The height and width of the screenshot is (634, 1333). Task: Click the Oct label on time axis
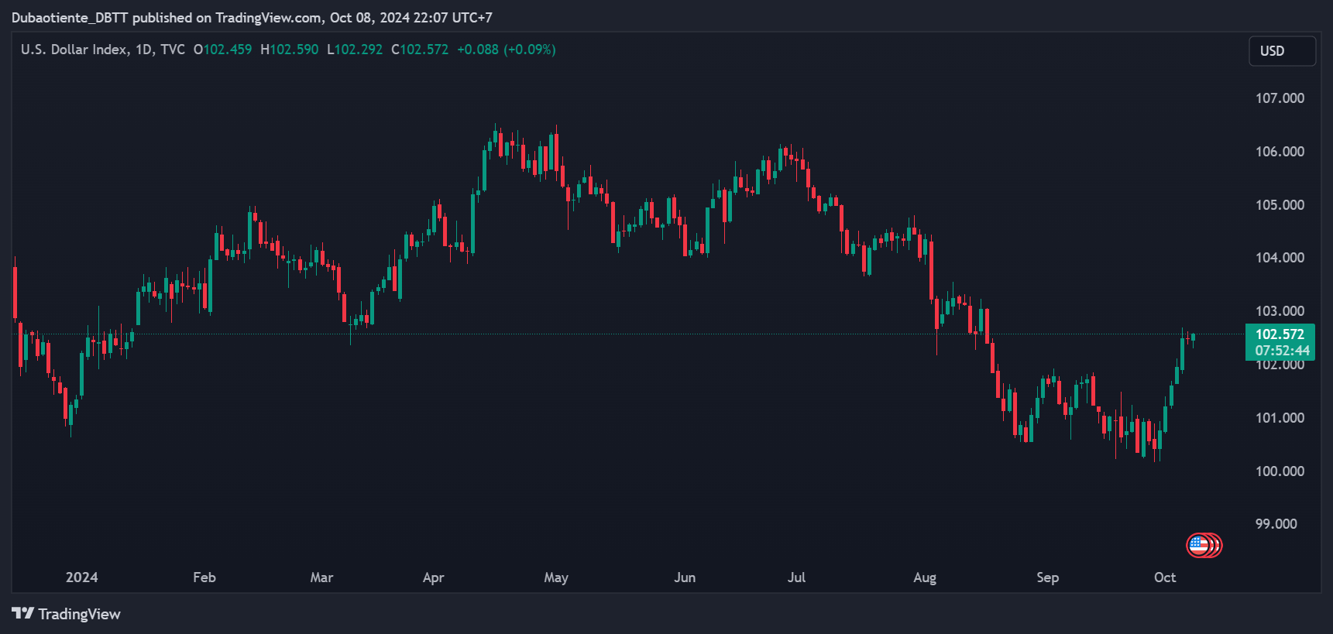(x=1165, y=577)
